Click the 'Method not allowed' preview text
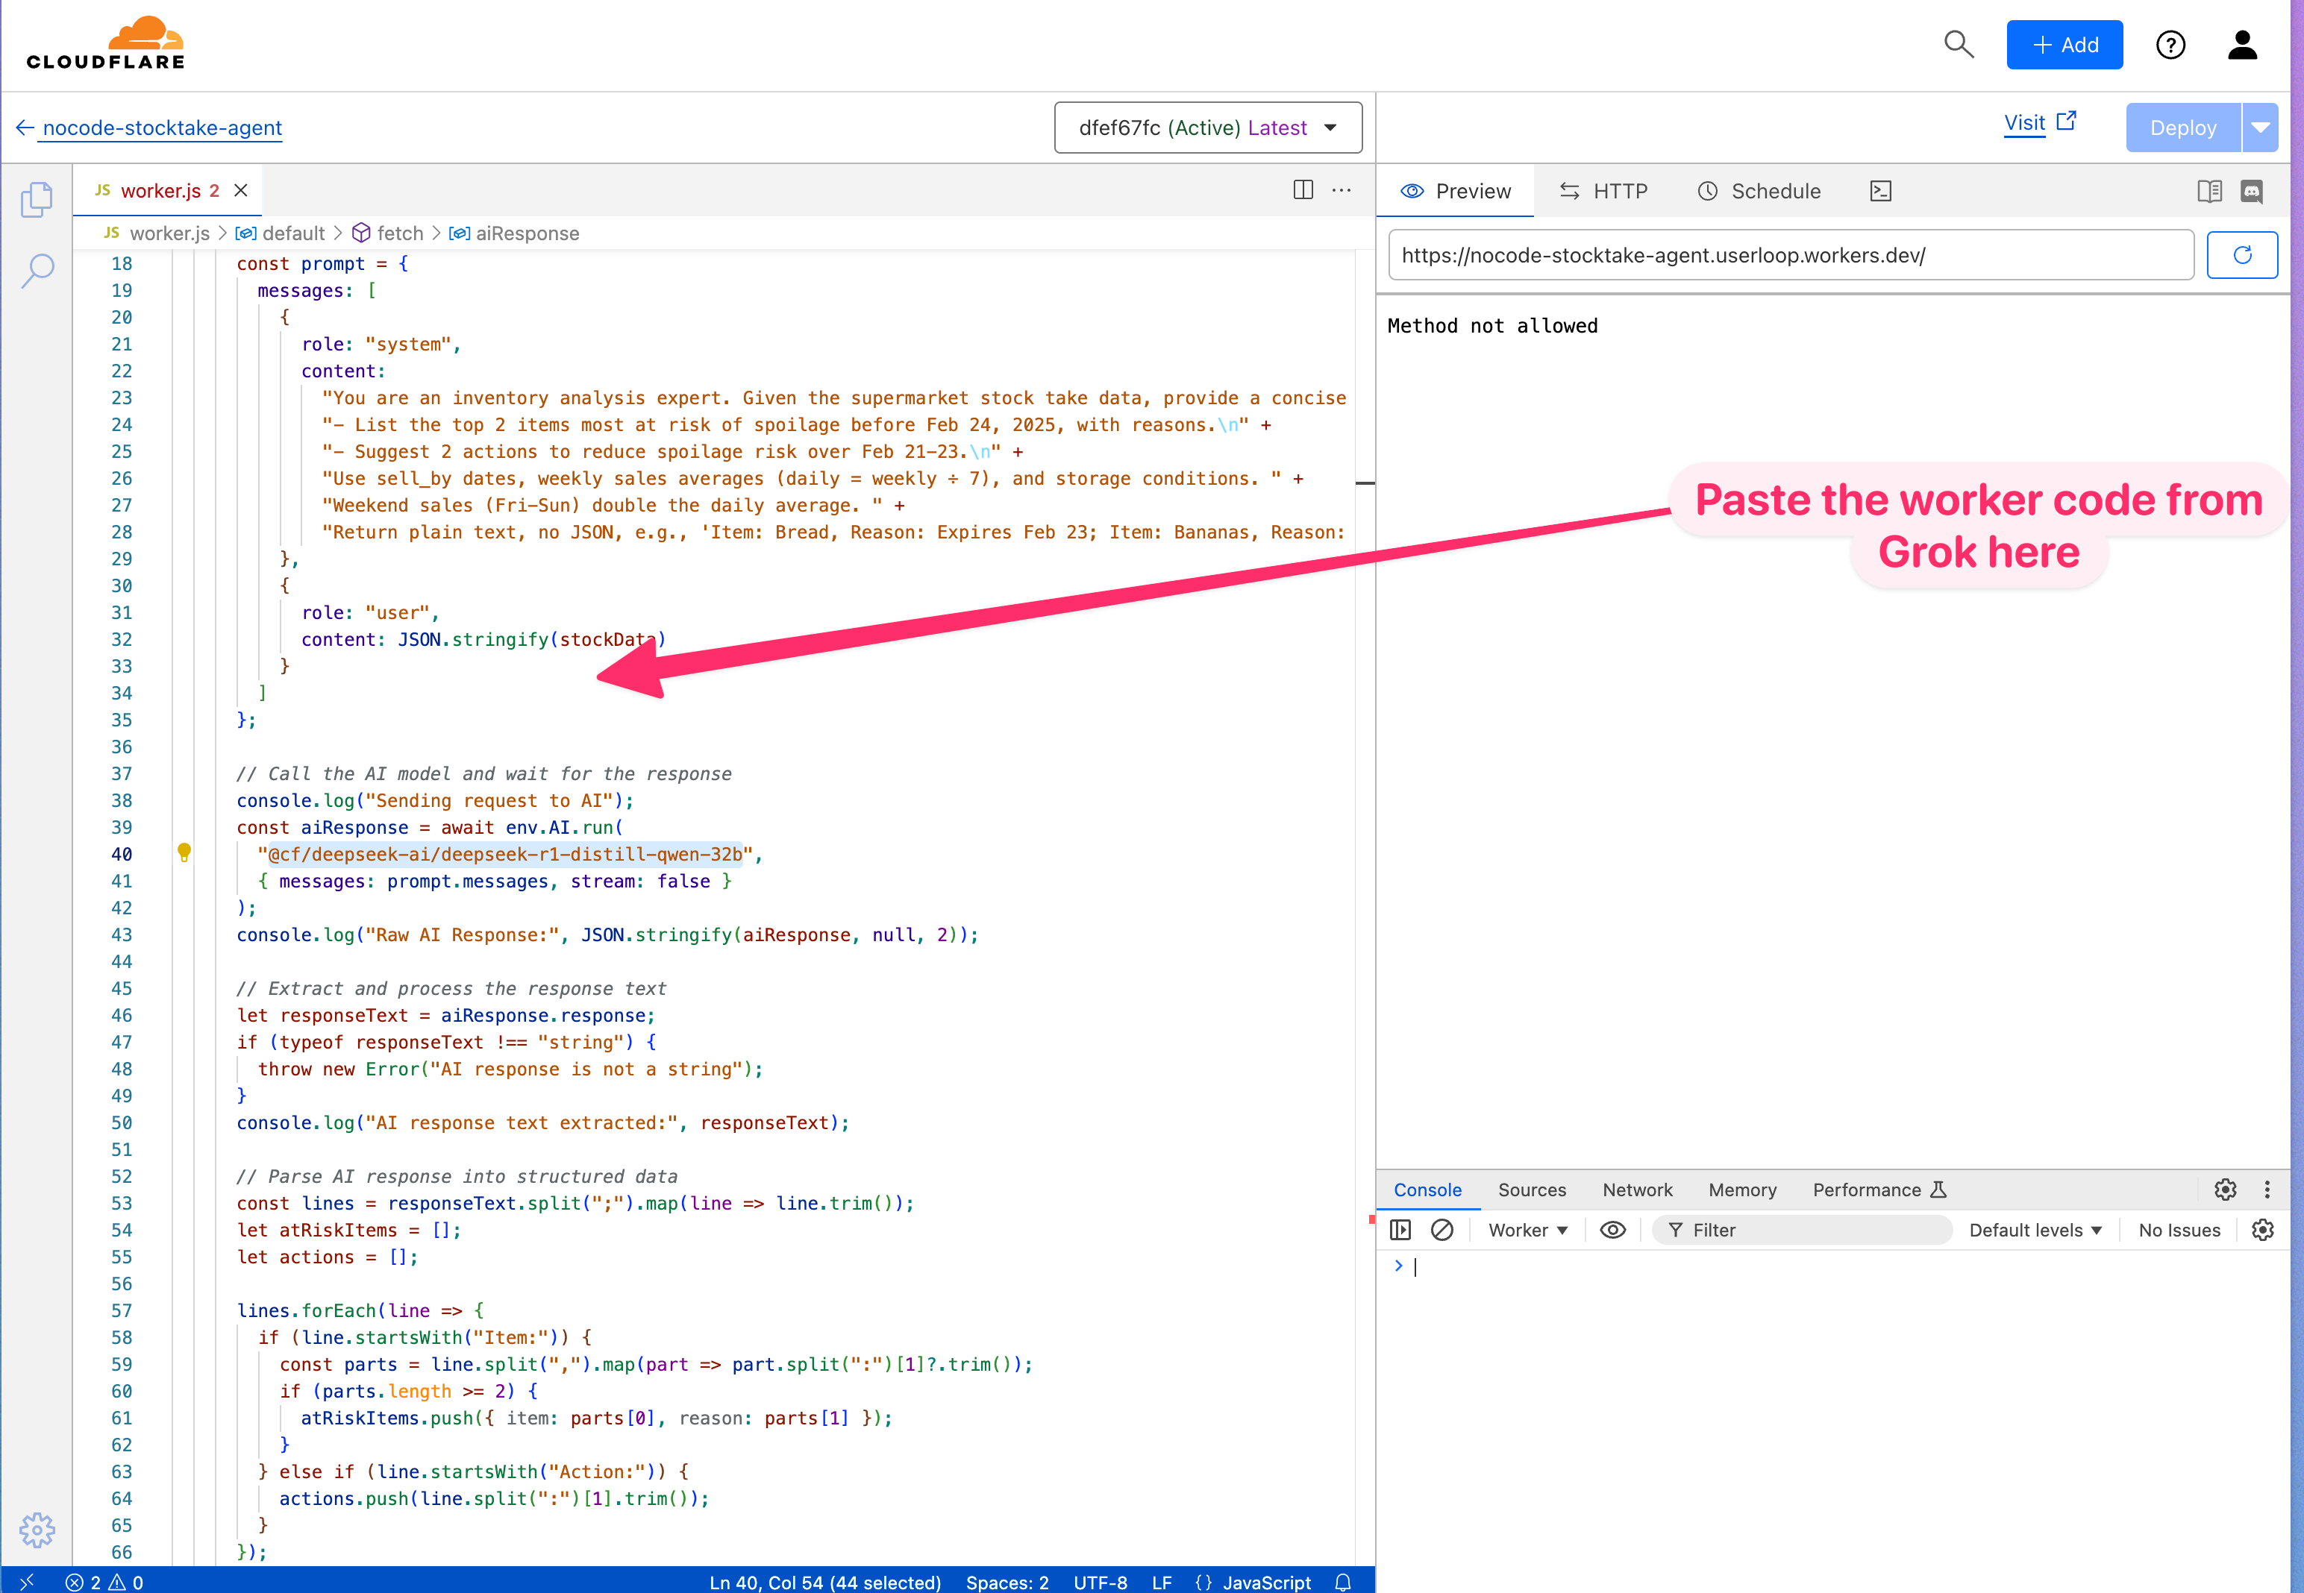This screenshot has height=1593, width=2304. click(x=1491, y=325)
